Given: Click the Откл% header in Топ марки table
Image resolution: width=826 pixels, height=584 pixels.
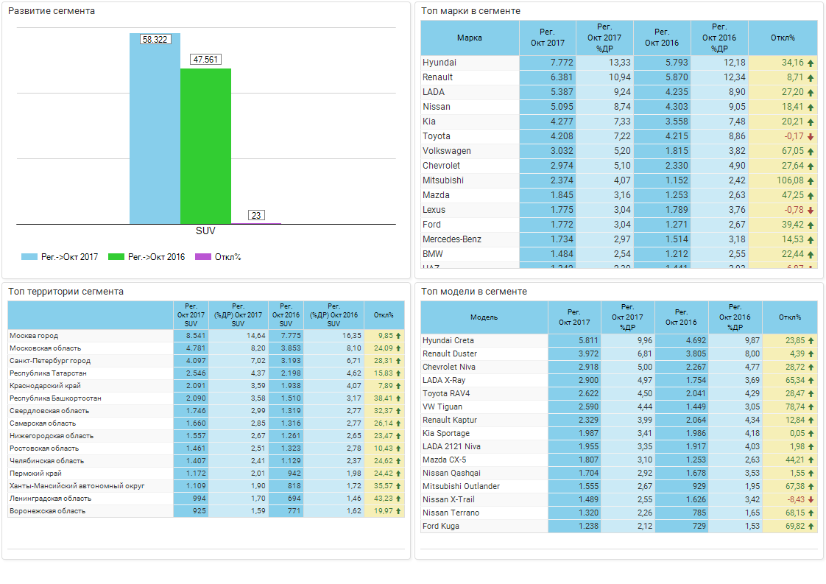Looking at the screenshot, I should (783, 38).
